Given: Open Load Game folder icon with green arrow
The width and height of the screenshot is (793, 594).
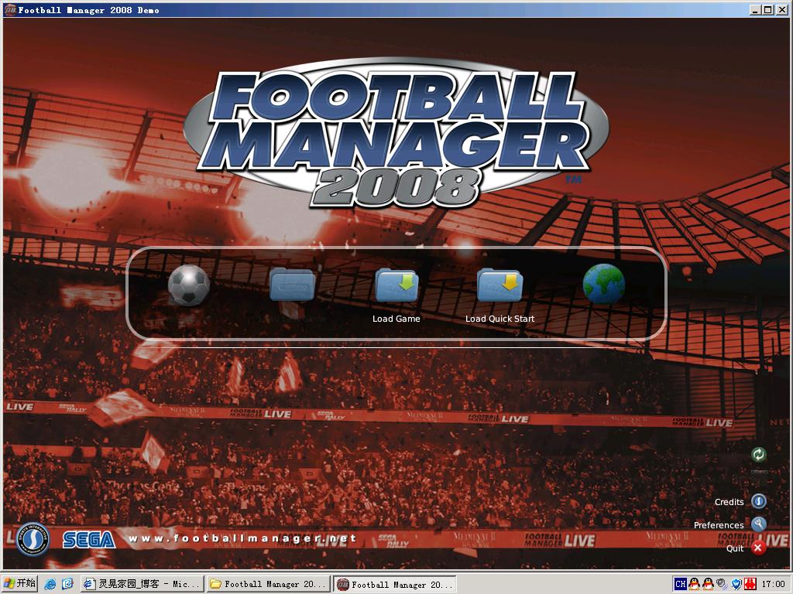Looking at the screenshot, I should 397,285.
